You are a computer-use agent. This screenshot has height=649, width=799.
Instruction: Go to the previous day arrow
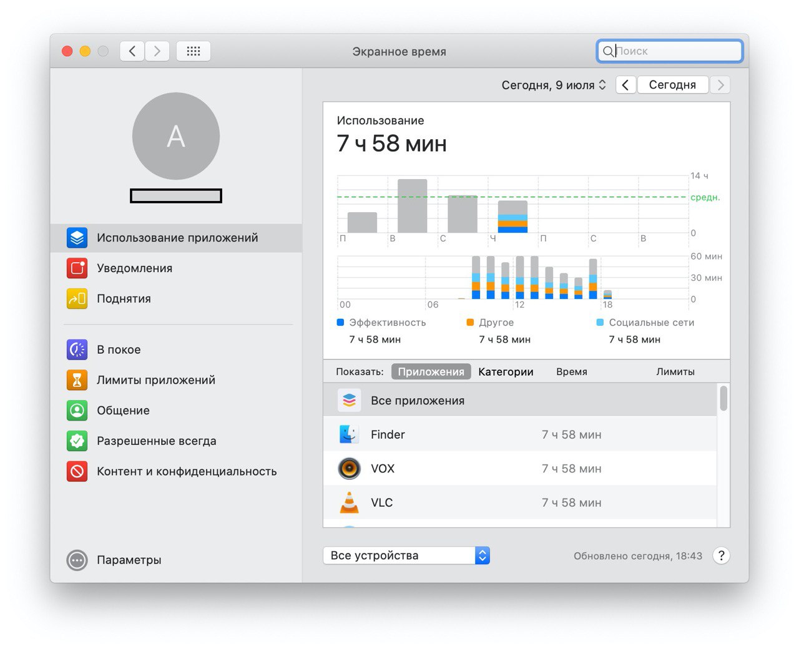(x=625, y=85)
